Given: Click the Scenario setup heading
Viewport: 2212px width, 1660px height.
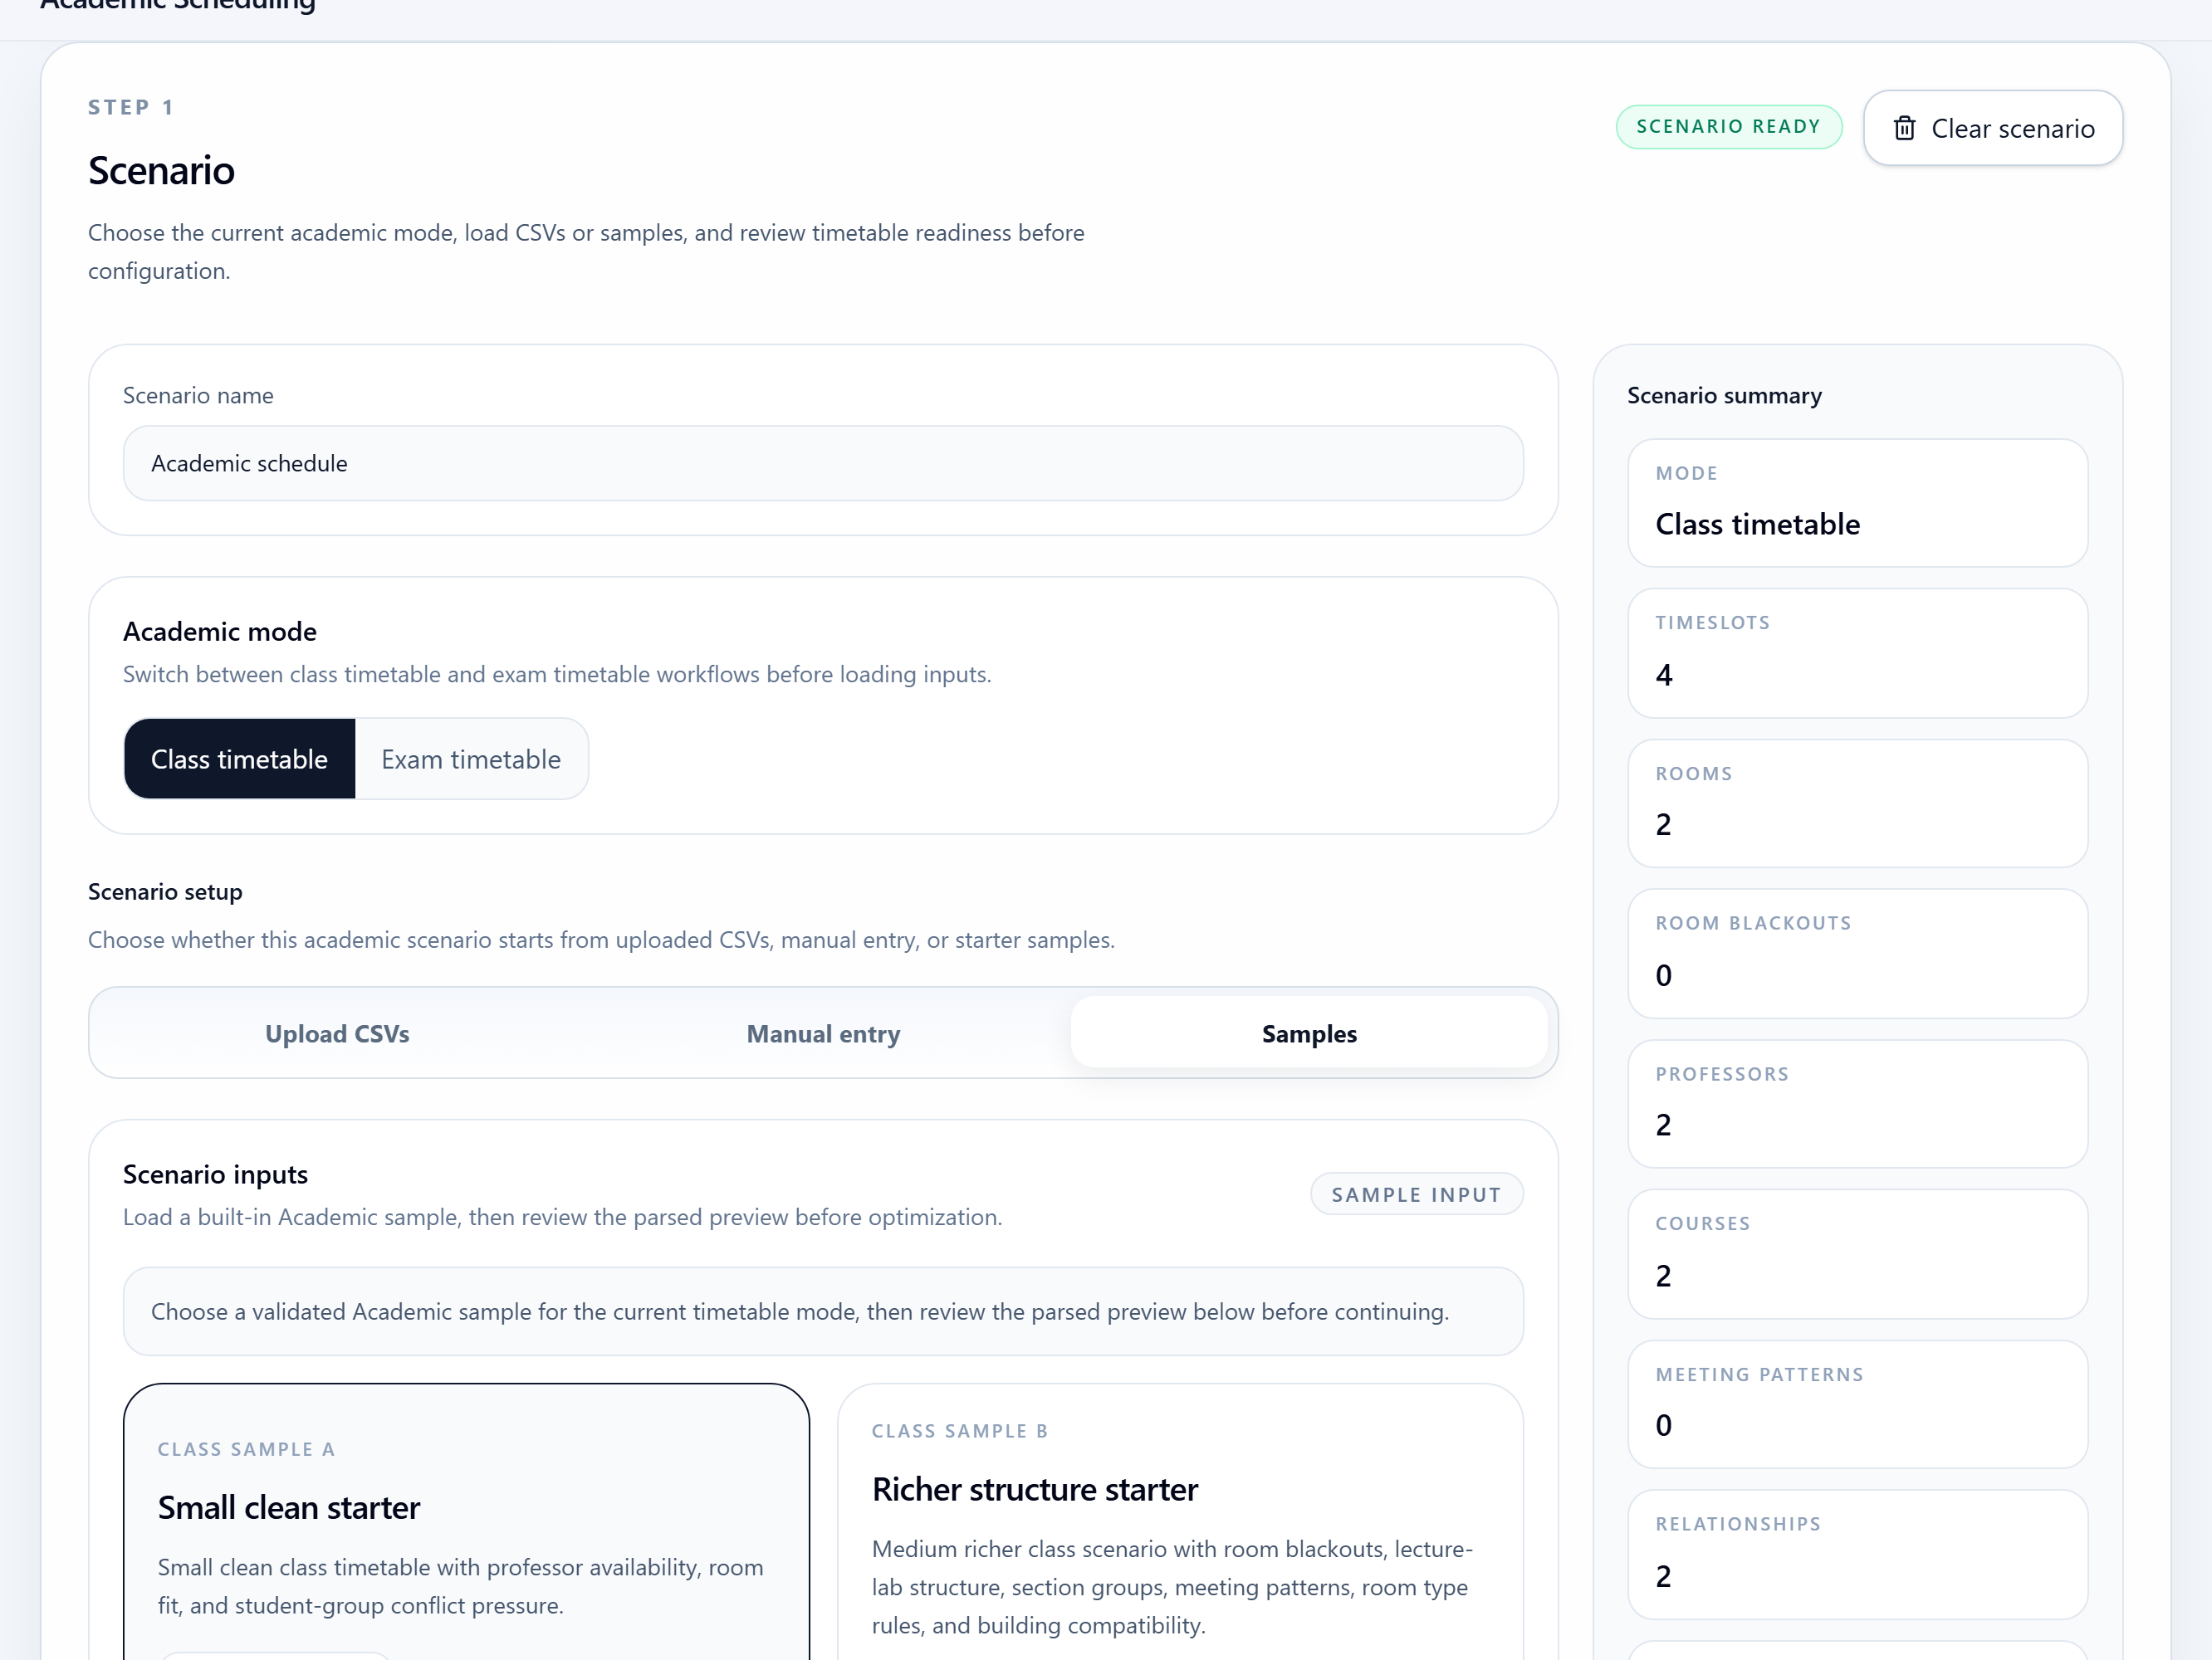Looking at the screenshot, I should pos(165,891).
